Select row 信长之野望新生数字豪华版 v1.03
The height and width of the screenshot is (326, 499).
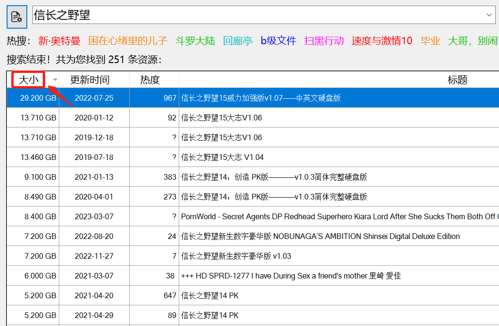253,255
